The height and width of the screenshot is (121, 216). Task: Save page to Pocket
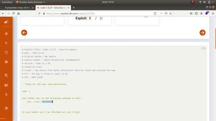tap(166, 13)
